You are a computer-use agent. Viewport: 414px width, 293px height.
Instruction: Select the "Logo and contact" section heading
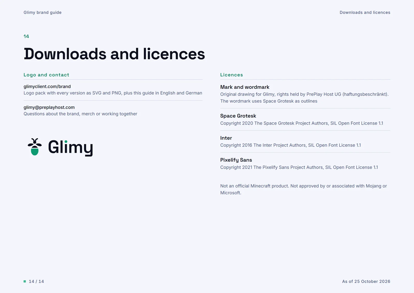(x=46, y=75)
